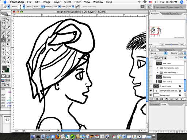Show the wall copy 2 layer
Screen dimensions: 187x140
[x=151, y=81]
